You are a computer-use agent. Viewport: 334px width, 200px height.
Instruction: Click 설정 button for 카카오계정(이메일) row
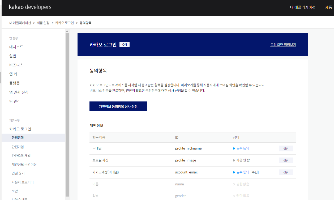286,172
